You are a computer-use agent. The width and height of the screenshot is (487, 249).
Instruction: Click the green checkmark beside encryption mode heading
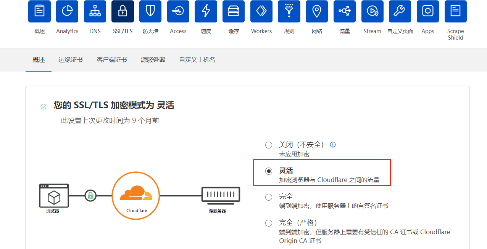[44, 107]
